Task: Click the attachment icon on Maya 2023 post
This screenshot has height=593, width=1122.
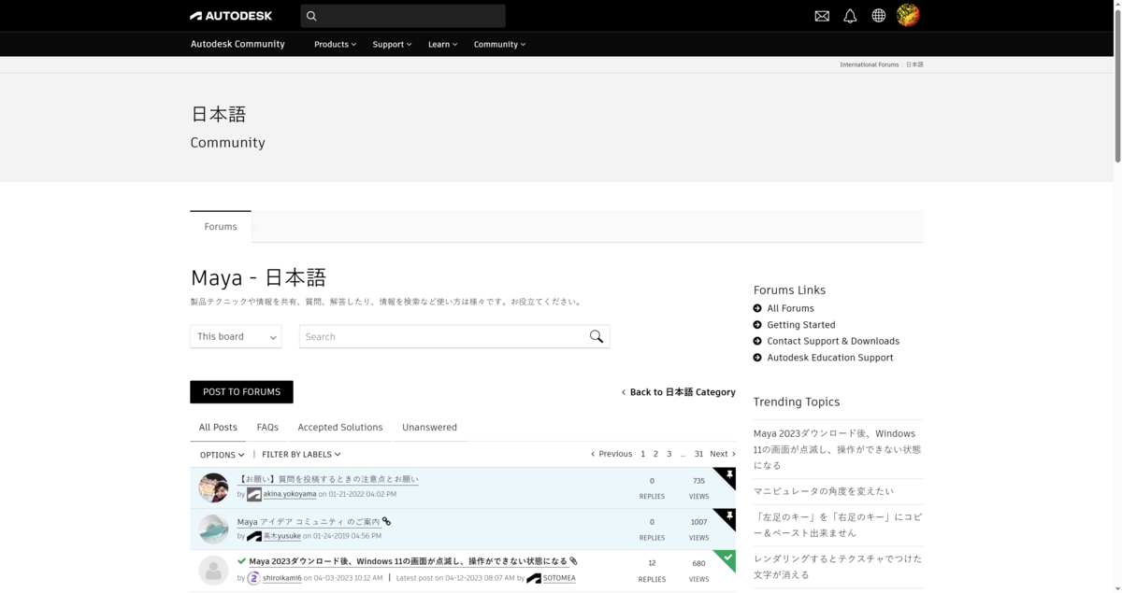Action: 573,561
